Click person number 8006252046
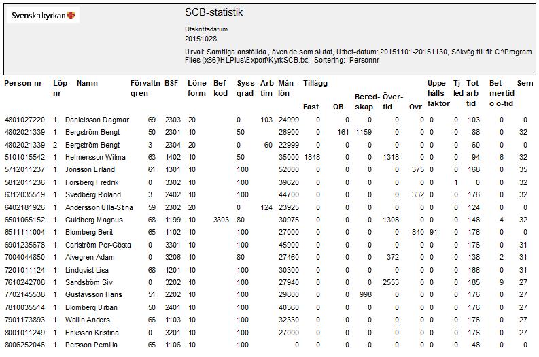Image resolution: width=539 pixels, height=357 pixels. (x=24, y=345)
